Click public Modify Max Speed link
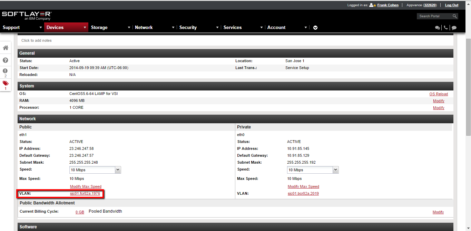The image size is (471, 231). 86,186
